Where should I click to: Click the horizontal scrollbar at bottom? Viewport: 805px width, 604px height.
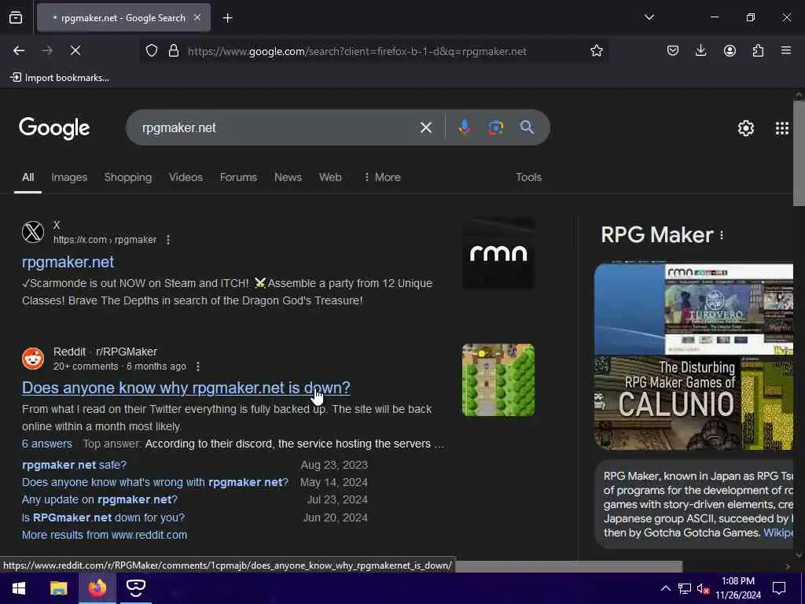pos(569,566)
